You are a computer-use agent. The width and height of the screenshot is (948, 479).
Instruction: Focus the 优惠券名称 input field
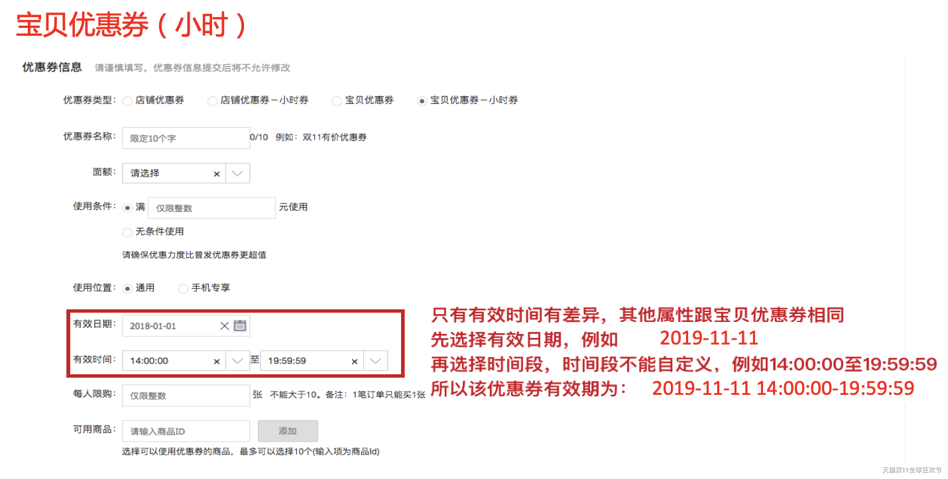[x=186, y=138]
